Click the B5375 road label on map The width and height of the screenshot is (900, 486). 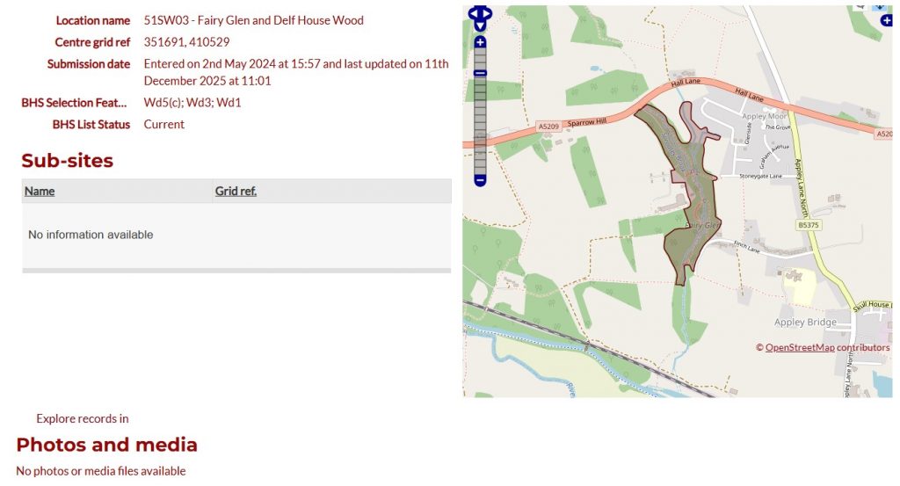click(809, 226)
